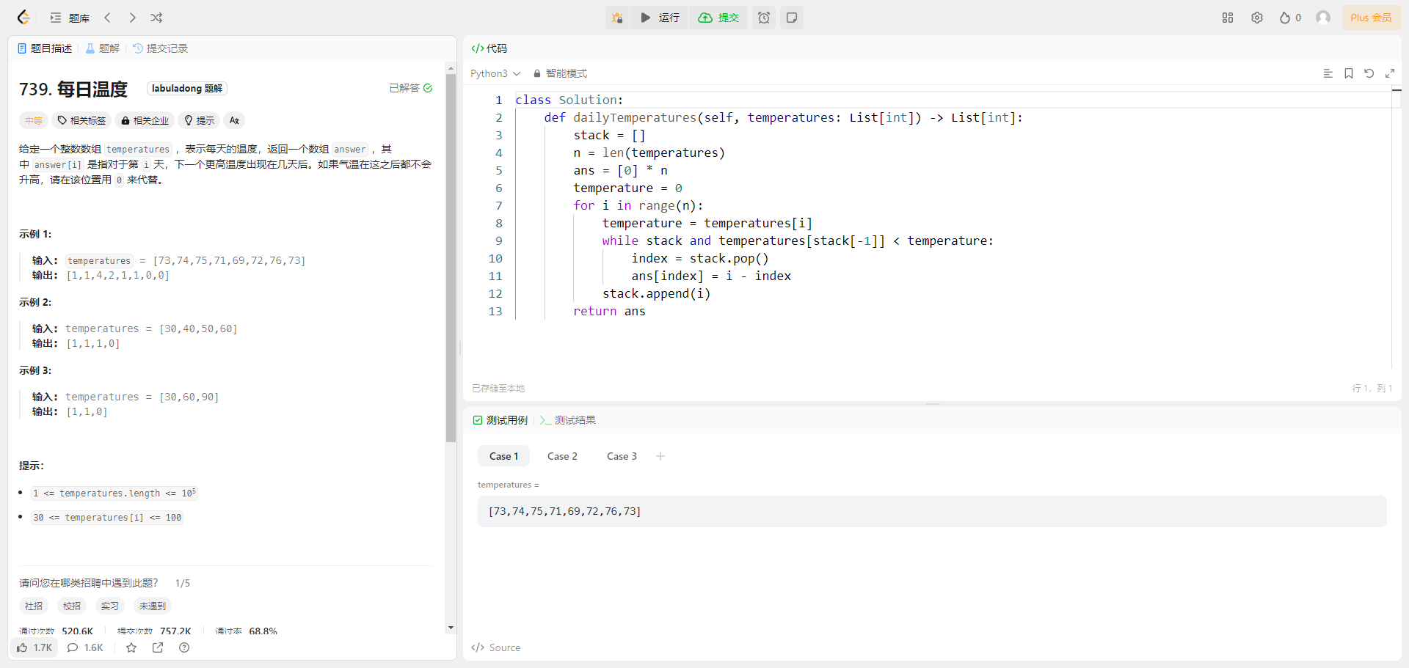Click the description scrollbar up arrow
Screen dimensions: 1409x668
[451, 68]
